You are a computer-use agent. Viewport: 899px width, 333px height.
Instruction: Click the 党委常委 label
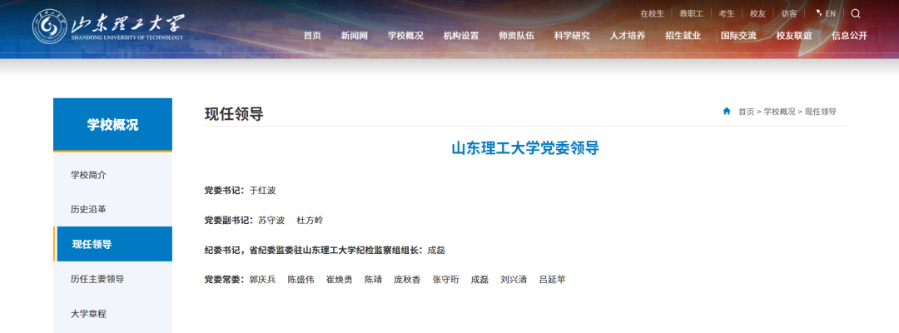tap(226, 280)
